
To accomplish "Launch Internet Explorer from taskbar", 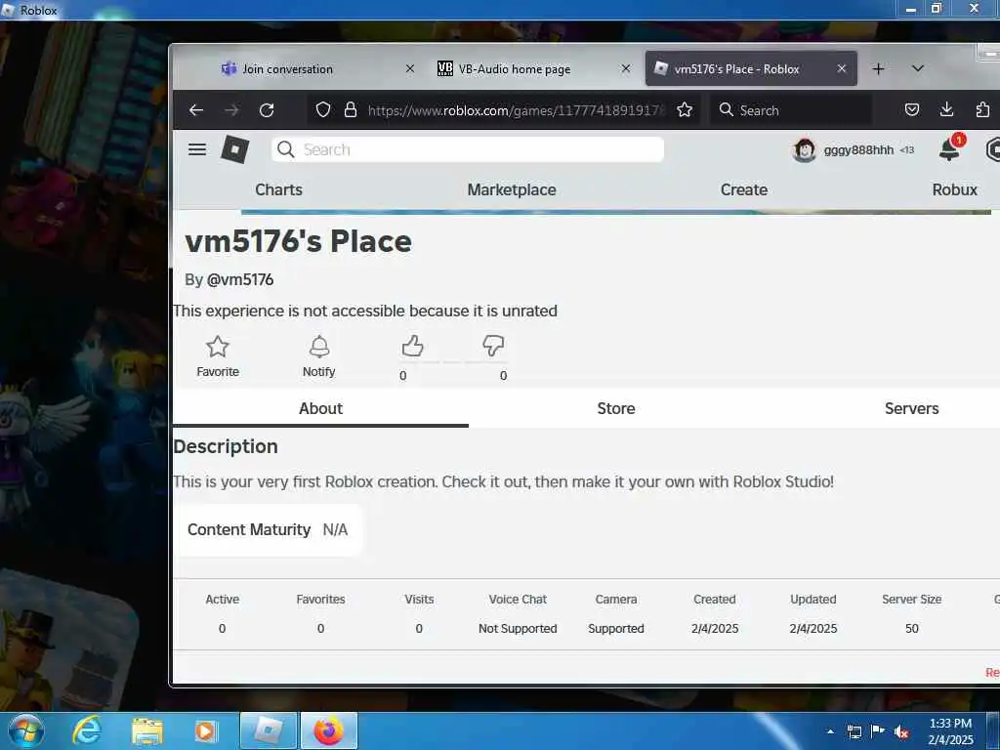I will 87,730.
